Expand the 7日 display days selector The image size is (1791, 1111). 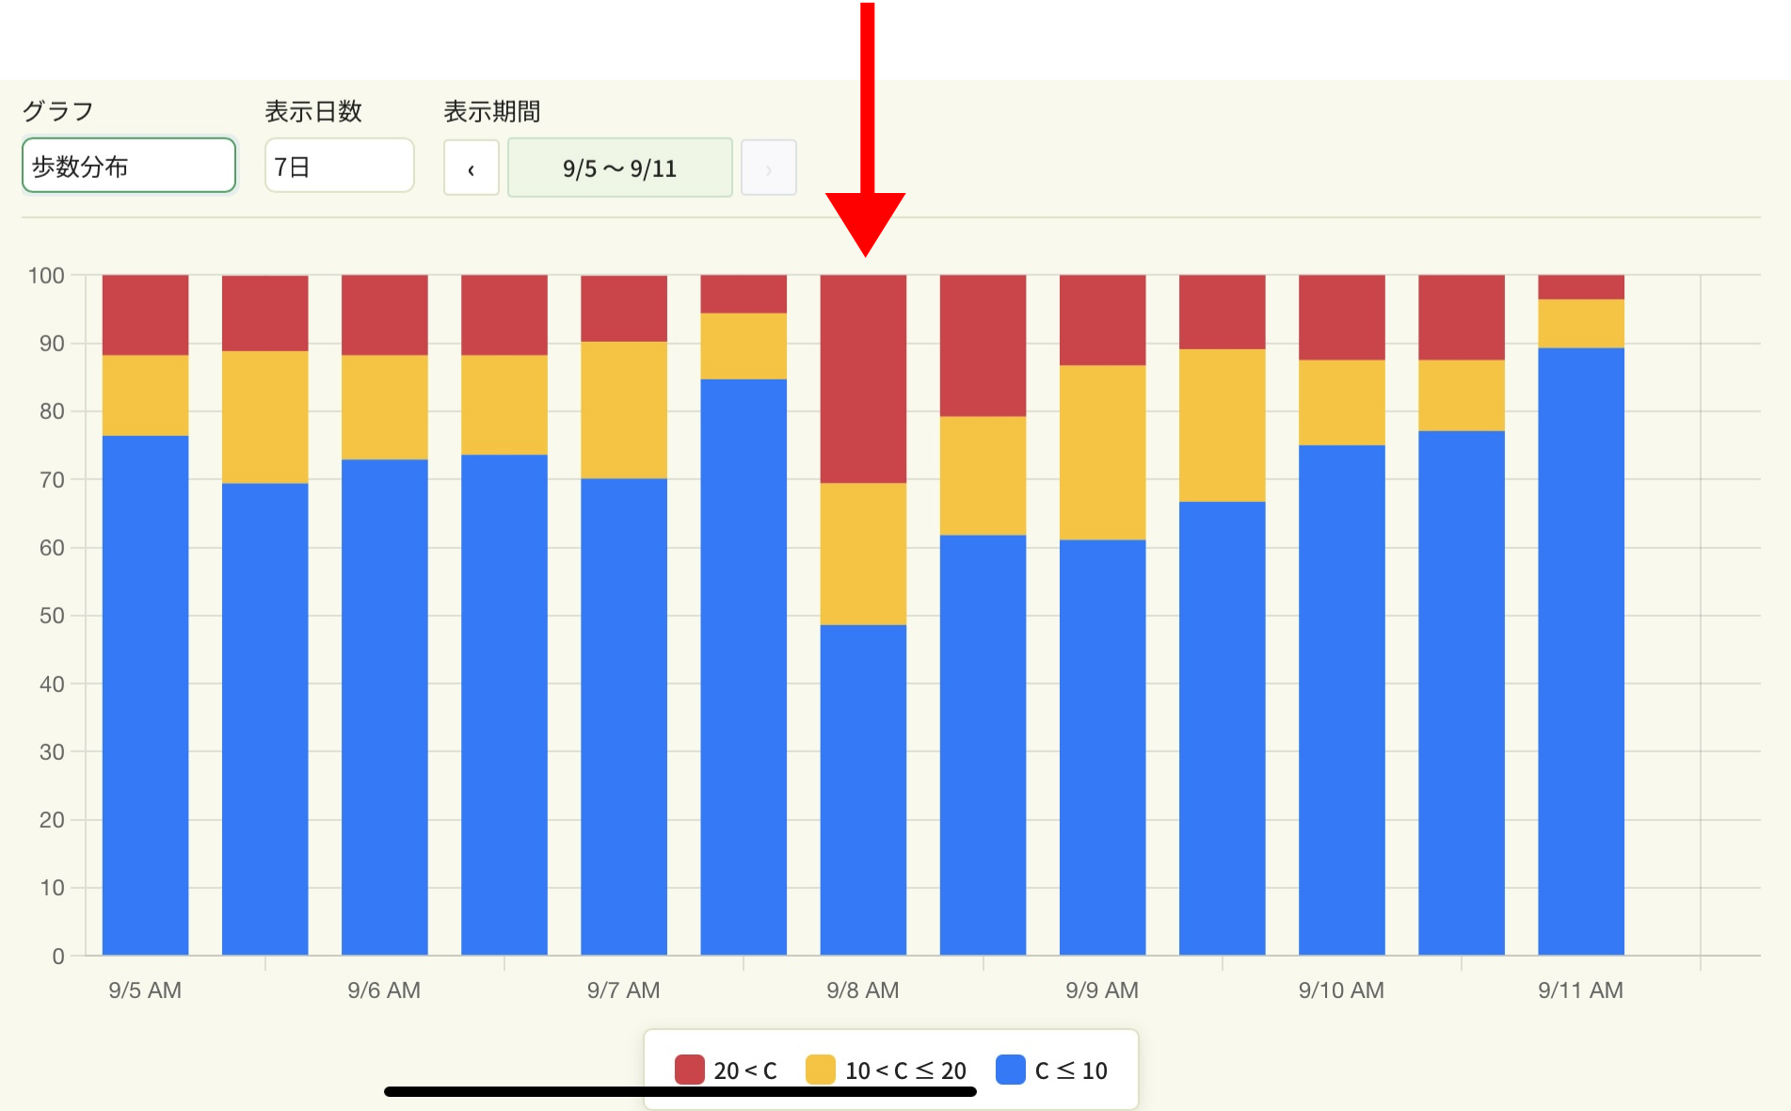click(x=339, y=166)
